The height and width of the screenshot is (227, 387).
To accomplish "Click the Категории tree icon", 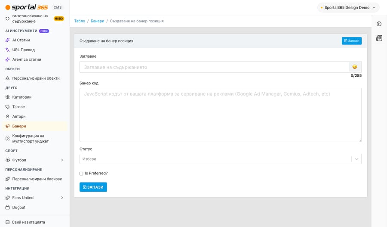I will (x=7, y=97).
